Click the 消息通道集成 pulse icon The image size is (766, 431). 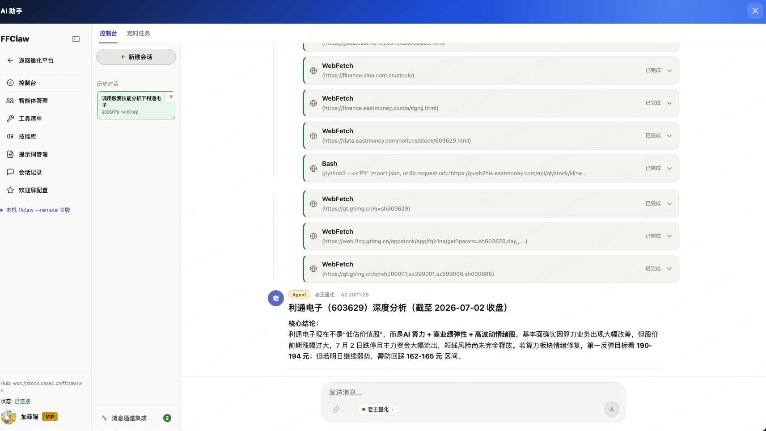click(105, 418)
